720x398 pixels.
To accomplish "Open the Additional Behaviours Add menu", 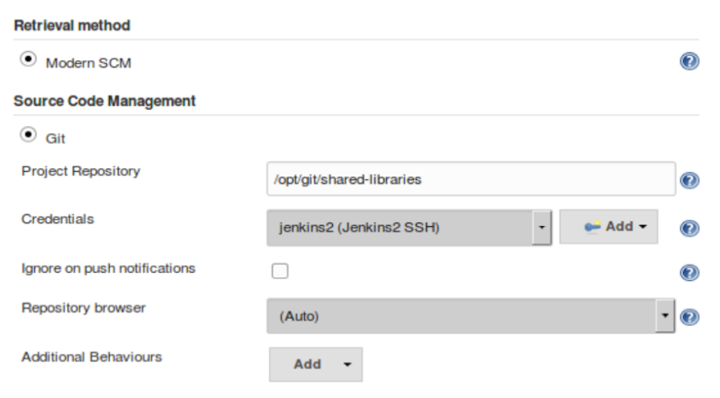I will click(308, 365).
